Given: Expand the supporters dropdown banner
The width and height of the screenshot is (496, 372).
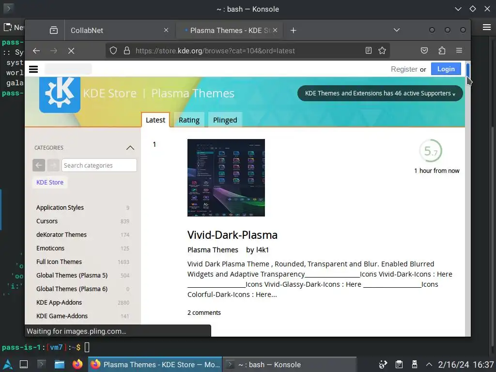Looking at the screenshot, I should coord(380,93).
